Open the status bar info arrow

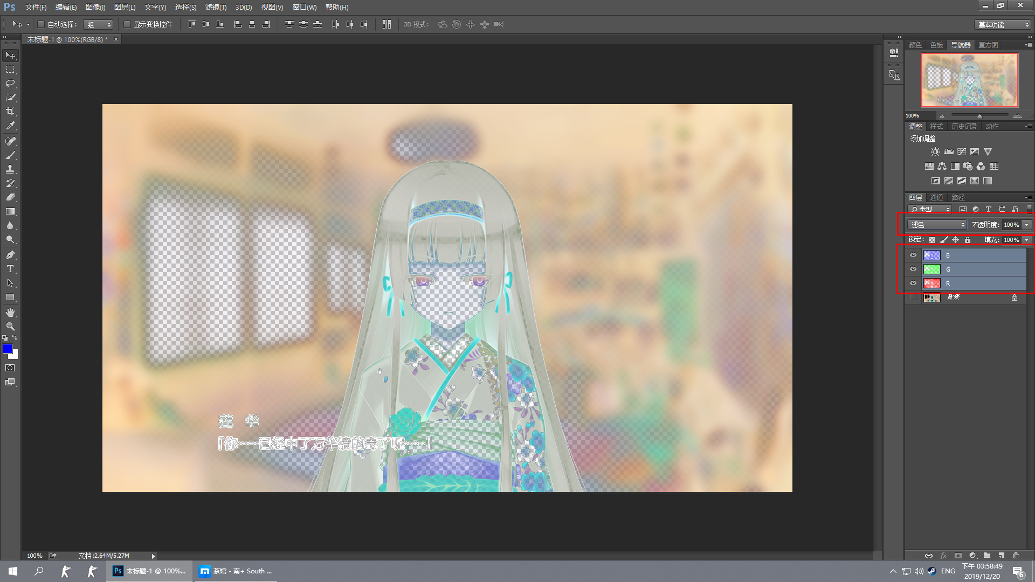pos(153,556)
